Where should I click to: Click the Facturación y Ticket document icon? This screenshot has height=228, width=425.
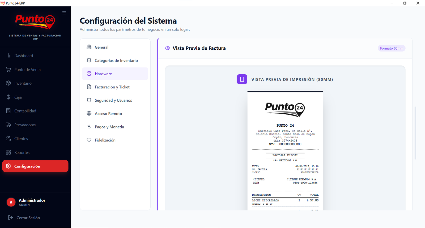[x=89, y=87]
